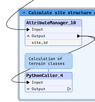The height and width of the screenshot is (102, 95).
Task: Click the annotation pointer attached to PythonCaller_4
Action: click(x=49, y=70)
